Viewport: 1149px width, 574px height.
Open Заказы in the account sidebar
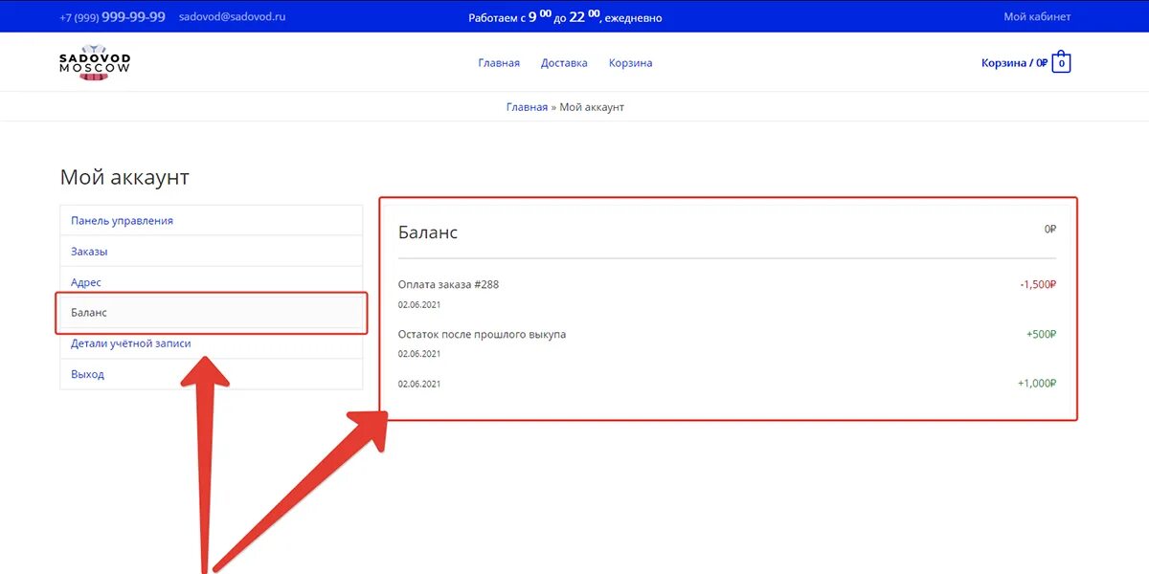pyautogui.click(x=212, y=252)
